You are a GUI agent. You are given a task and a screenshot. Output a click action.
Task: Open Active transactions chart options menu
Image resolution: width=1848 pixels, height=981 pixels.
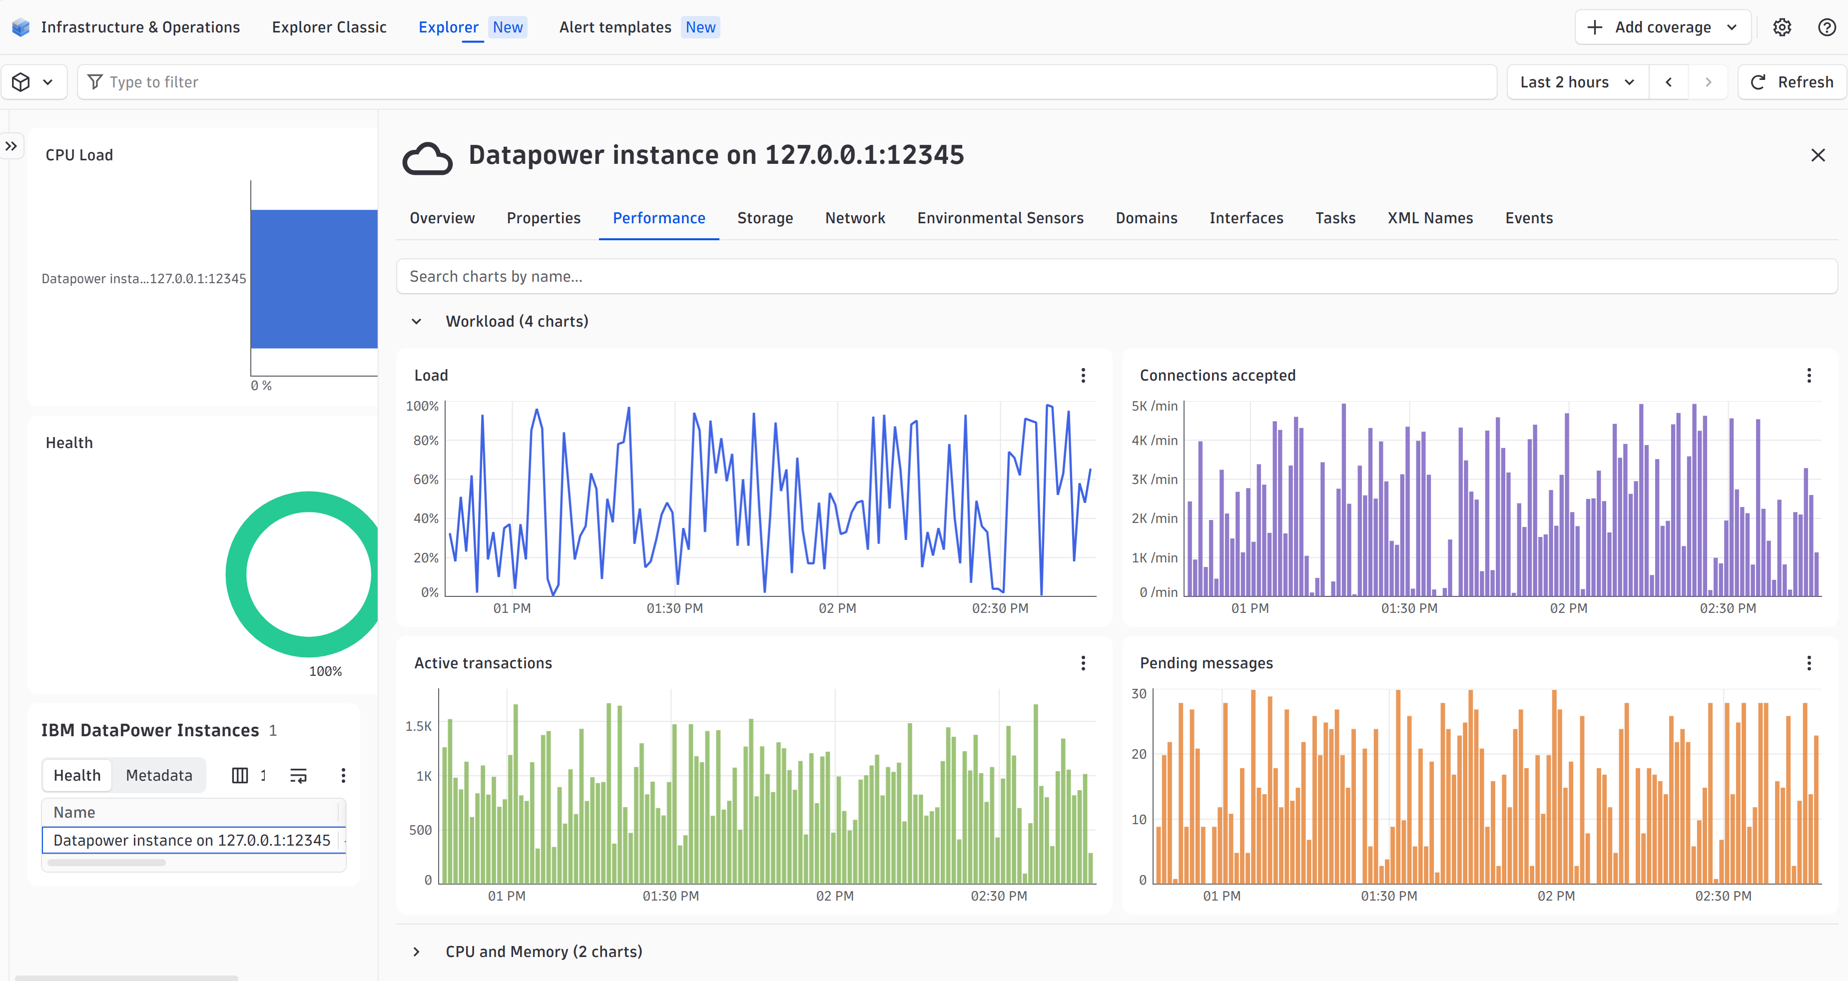(1083, 663)
